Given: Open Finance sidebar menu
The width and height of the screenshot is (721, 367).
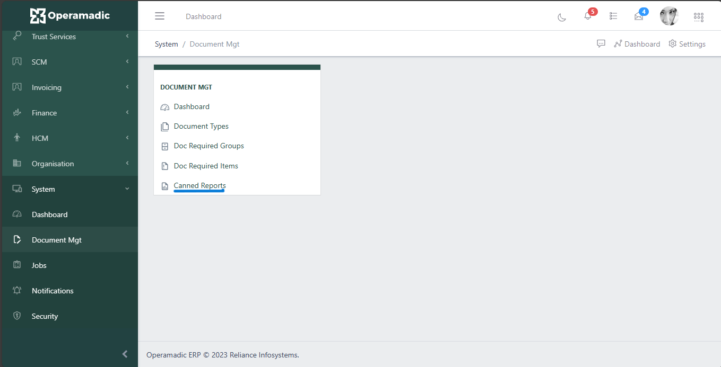Looking at the screenshot, I should tap(70, 113).
